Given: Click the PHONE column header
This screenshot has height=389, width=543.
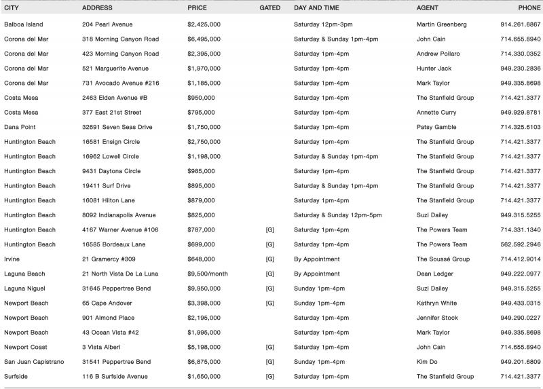Looking at the screenshot, I should (x=529, y=7).
